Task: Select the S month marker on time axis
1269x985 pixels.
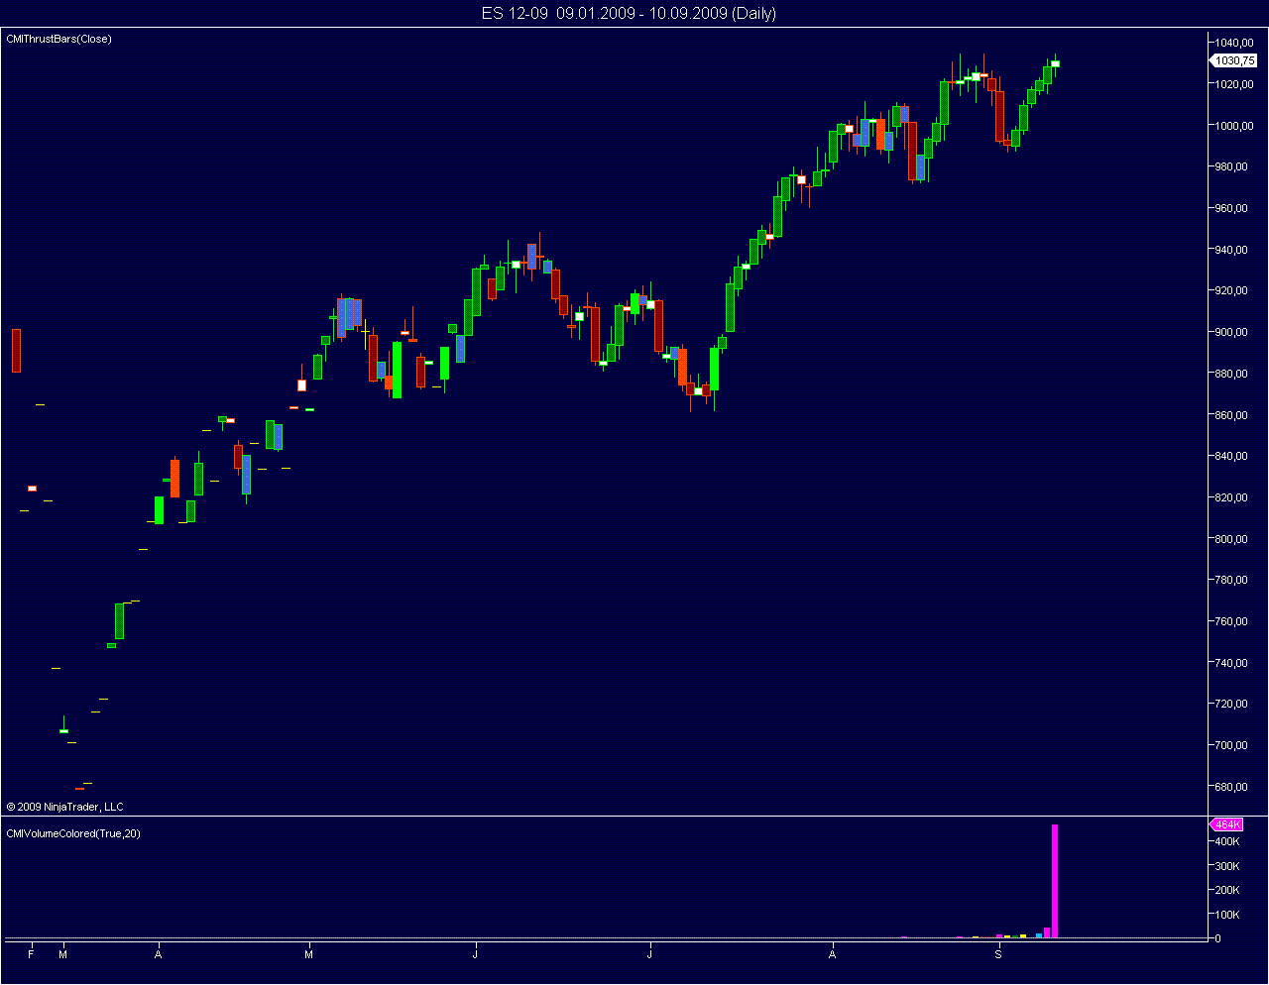Action: 998,954
